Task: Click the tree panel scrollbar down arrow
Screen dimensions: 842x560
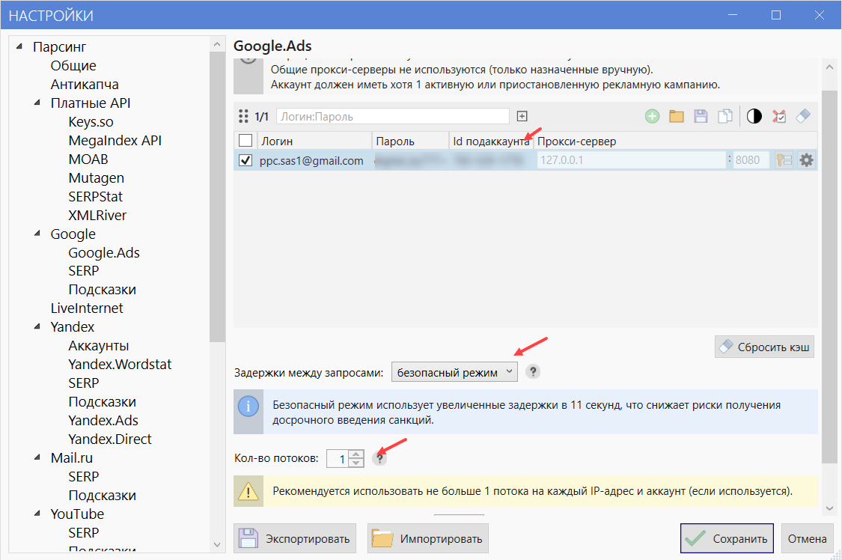Action: (217, 544)
